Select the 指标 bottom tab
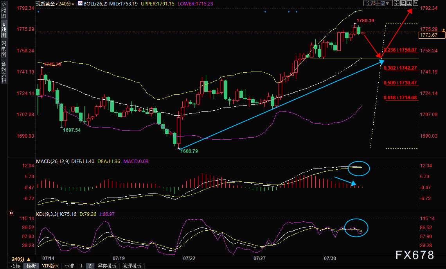This screenshot has width=446, height=269. pos(16,266)
